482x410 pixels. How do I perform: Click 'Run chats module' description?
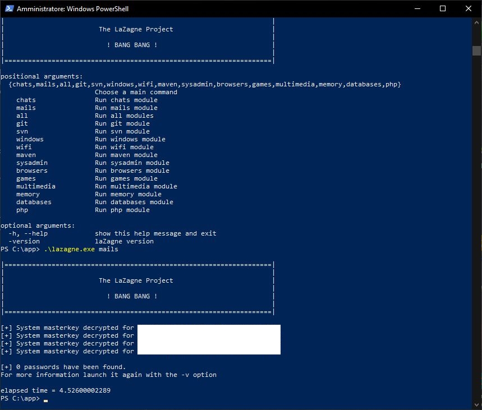(x=126, y=100)
